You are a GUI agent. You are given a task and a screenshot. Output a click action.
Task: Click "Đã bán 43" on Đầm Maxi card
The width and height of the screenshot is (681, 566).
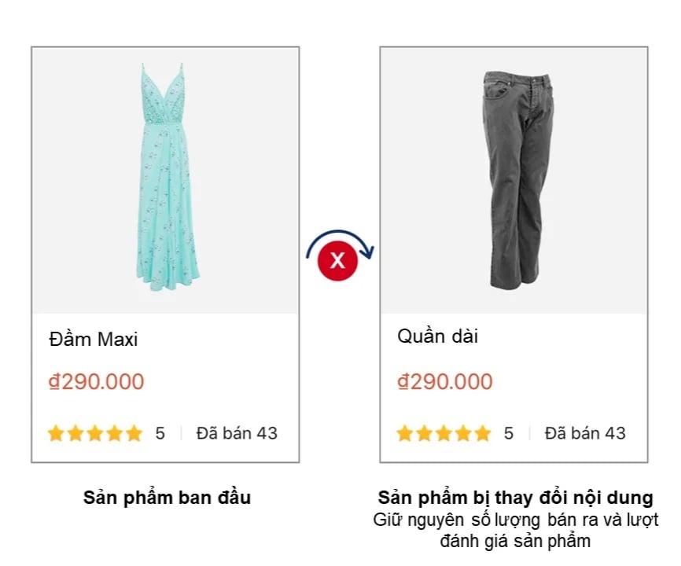coord(237,433)
